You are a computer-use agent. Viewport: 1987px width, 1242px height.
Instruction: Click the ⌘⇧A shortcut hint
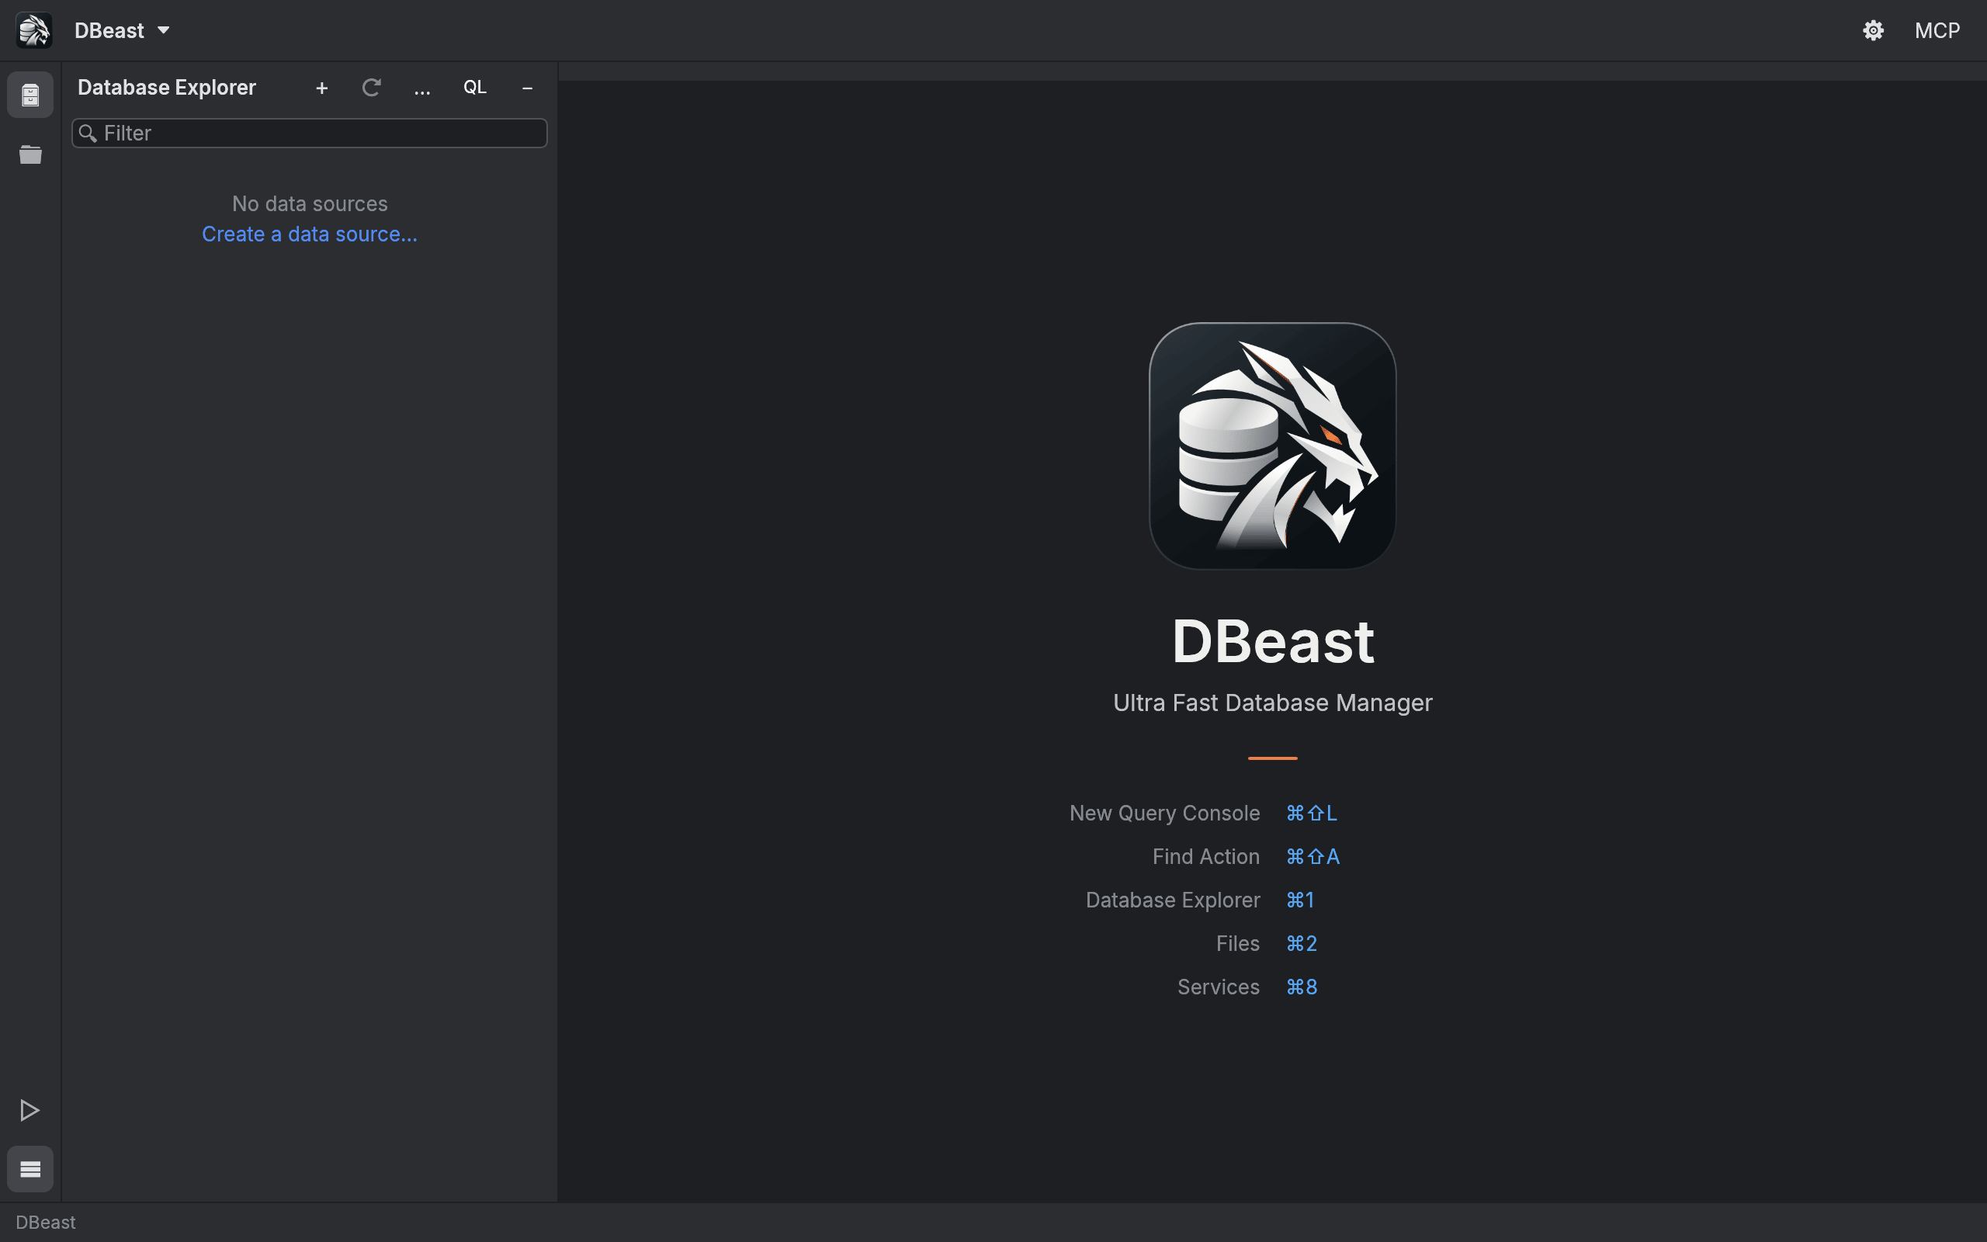[x=1312, y=857]
